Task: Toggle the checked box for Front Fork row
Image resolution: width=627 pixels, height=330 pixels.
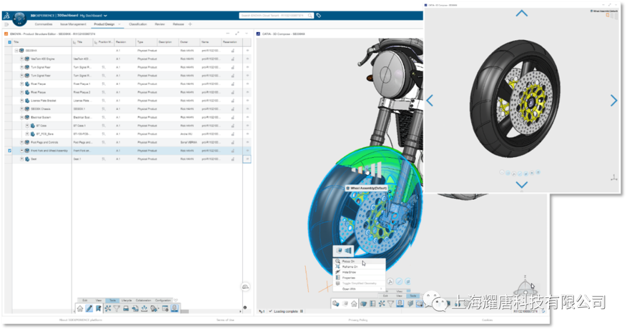Action: click(10, 151)
